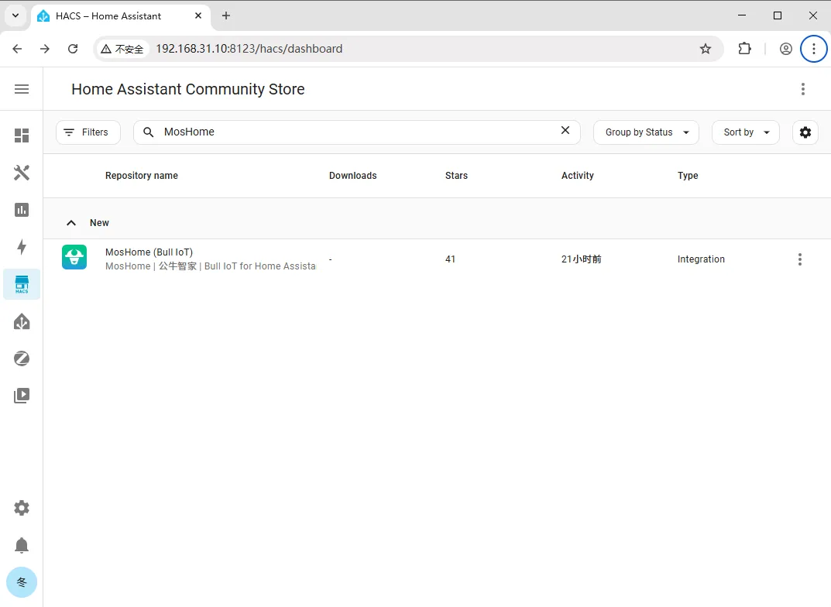Collapse the New group chevron
831x607 pixels.
click(71, 223)
